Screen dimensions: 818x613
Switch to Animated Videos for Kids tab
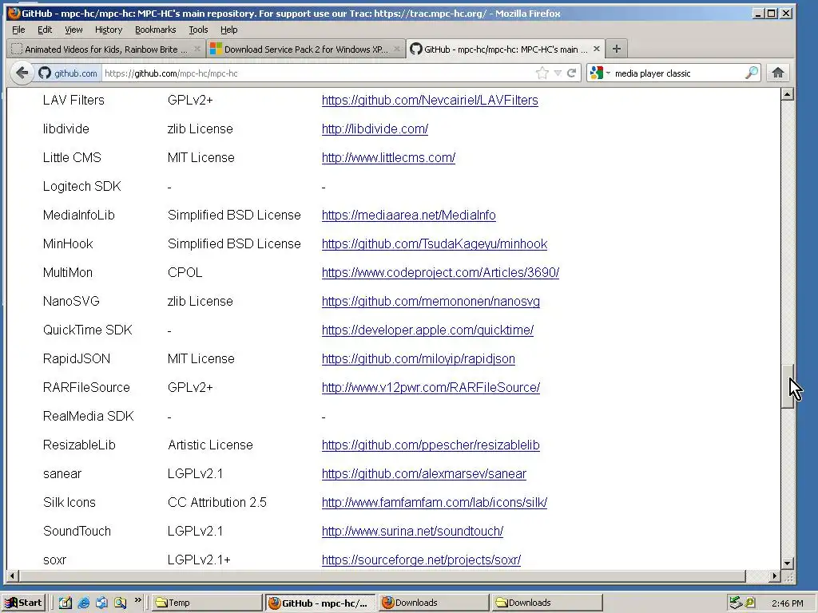pyautogui.click(x=106, y=49)
